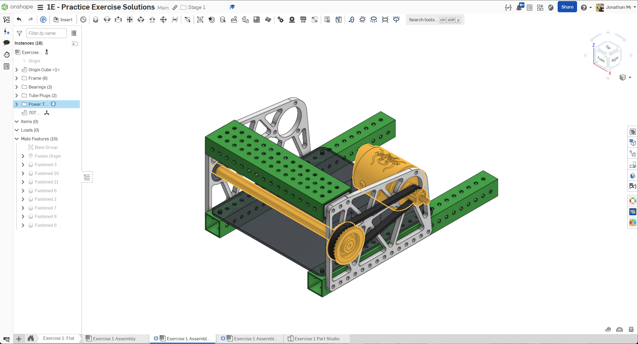The image size is (638, 344).
Task: Click the Group mate tool icon
Action: [x=200, y=20]
